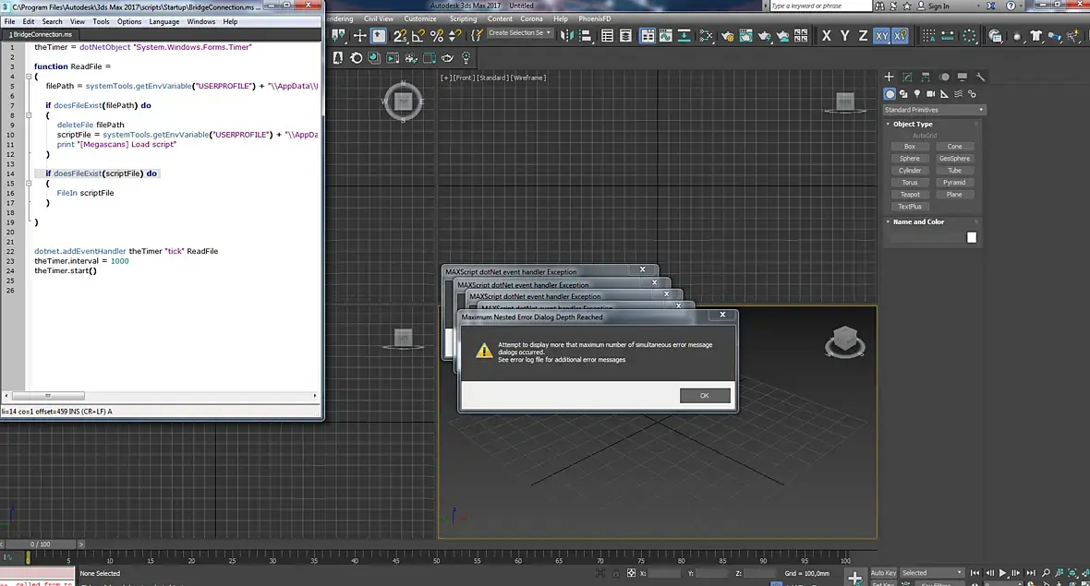Restrict transform to X axis

pyautogui.click(x=827, y=36)
